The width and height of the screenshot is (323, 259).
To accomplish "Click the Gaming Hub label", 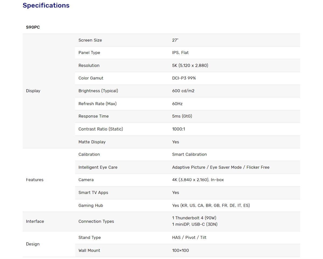I will click(91, 205).
